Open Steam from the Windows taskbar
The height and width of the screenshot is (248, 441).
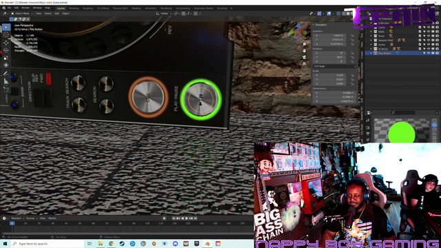pos(122,243)
